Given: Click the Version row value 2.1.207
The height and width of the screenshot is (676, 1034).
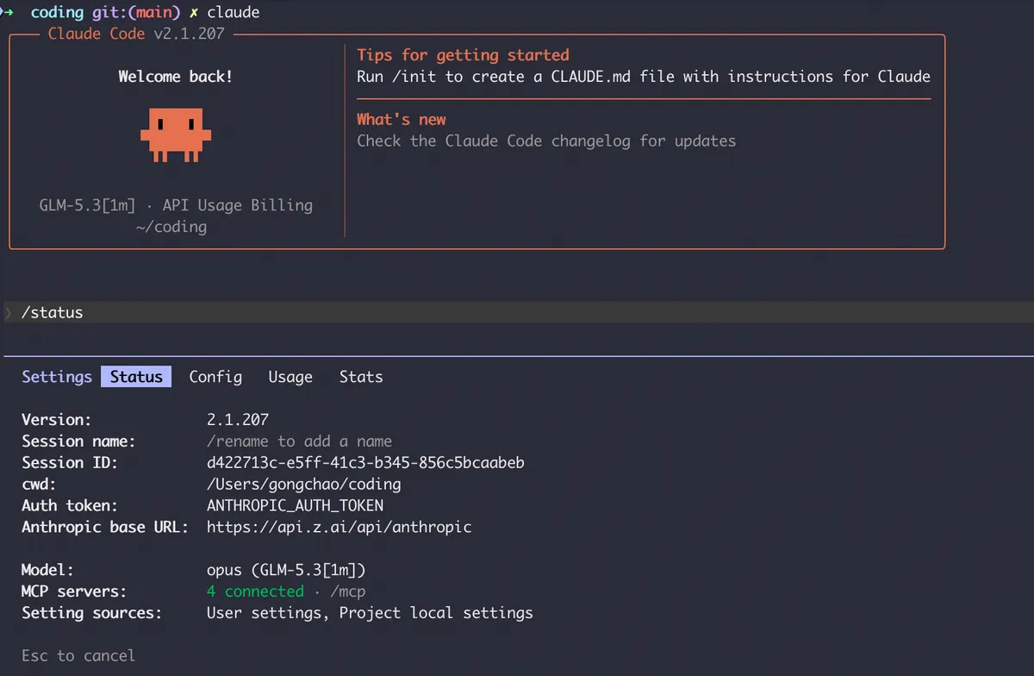Looking at the screenshot, I should click(x=238, y=420).
